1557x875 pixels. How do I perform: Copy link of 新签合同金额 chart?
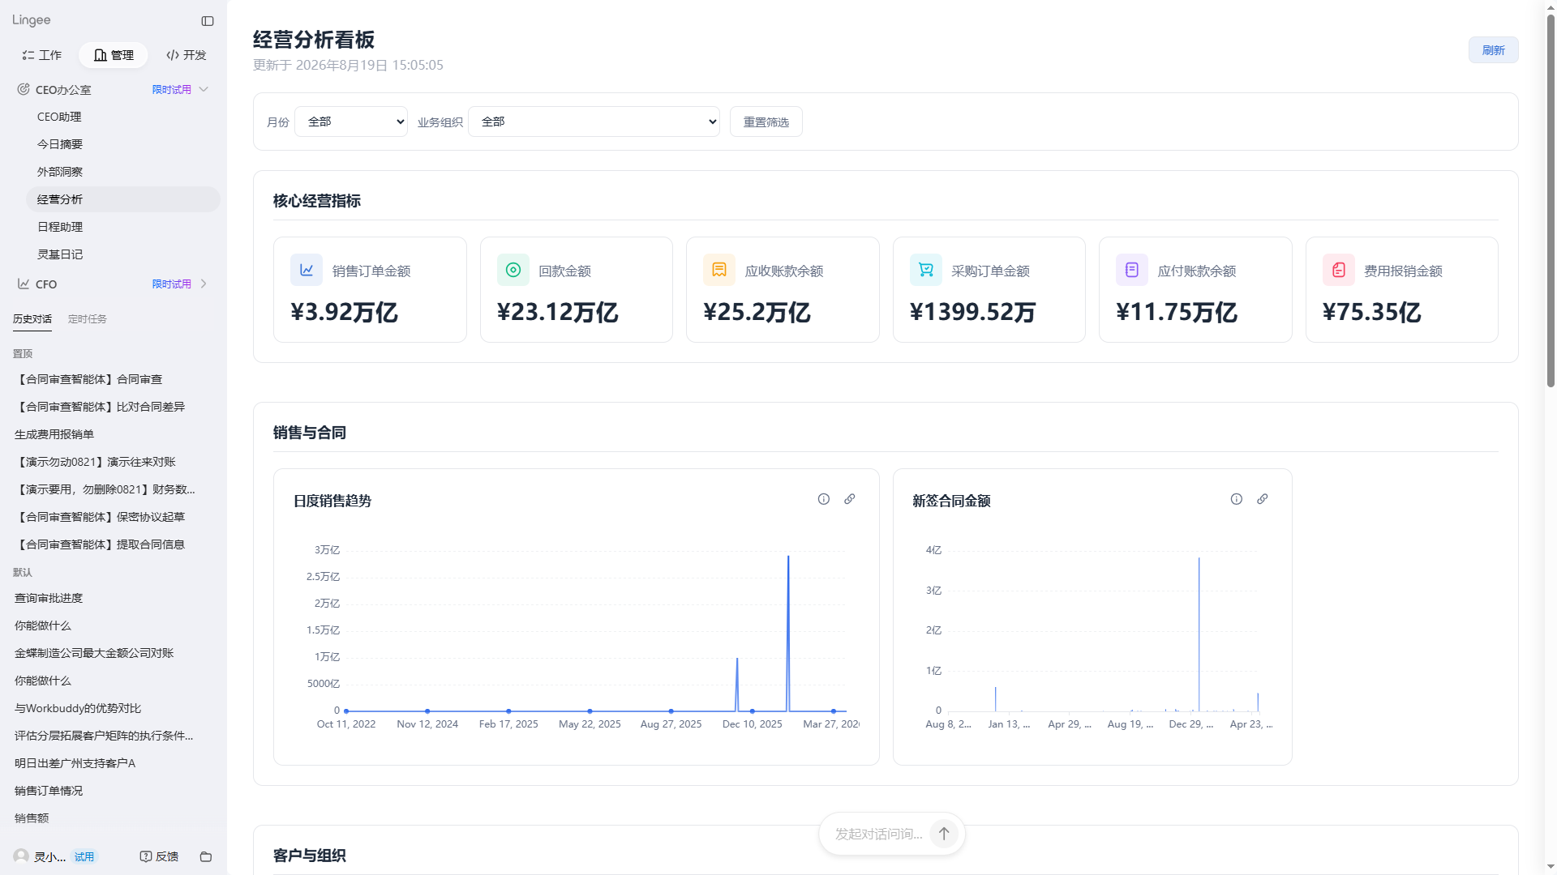pyautogui.click(x=1263, y=499)
